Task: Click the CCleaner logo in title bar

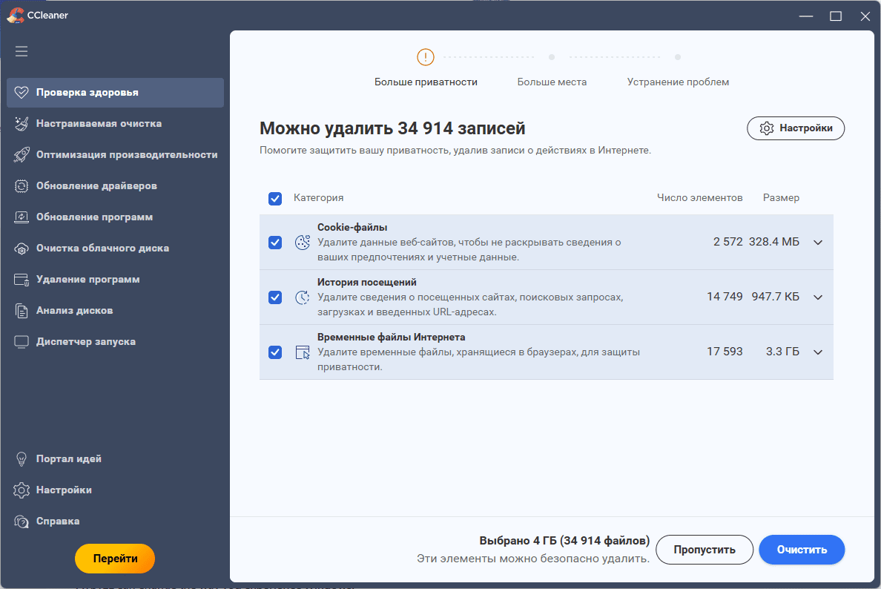Action: 15,15
